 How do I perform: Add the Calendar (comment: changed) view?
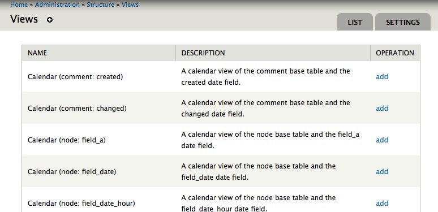[x=382, y=108]
